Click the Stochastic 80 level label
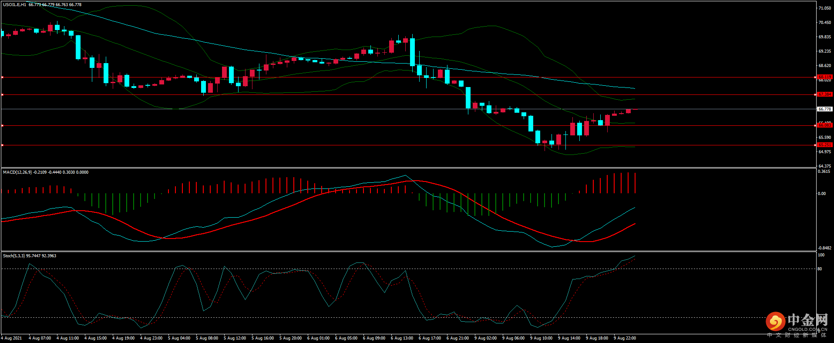 click(820, 269)
